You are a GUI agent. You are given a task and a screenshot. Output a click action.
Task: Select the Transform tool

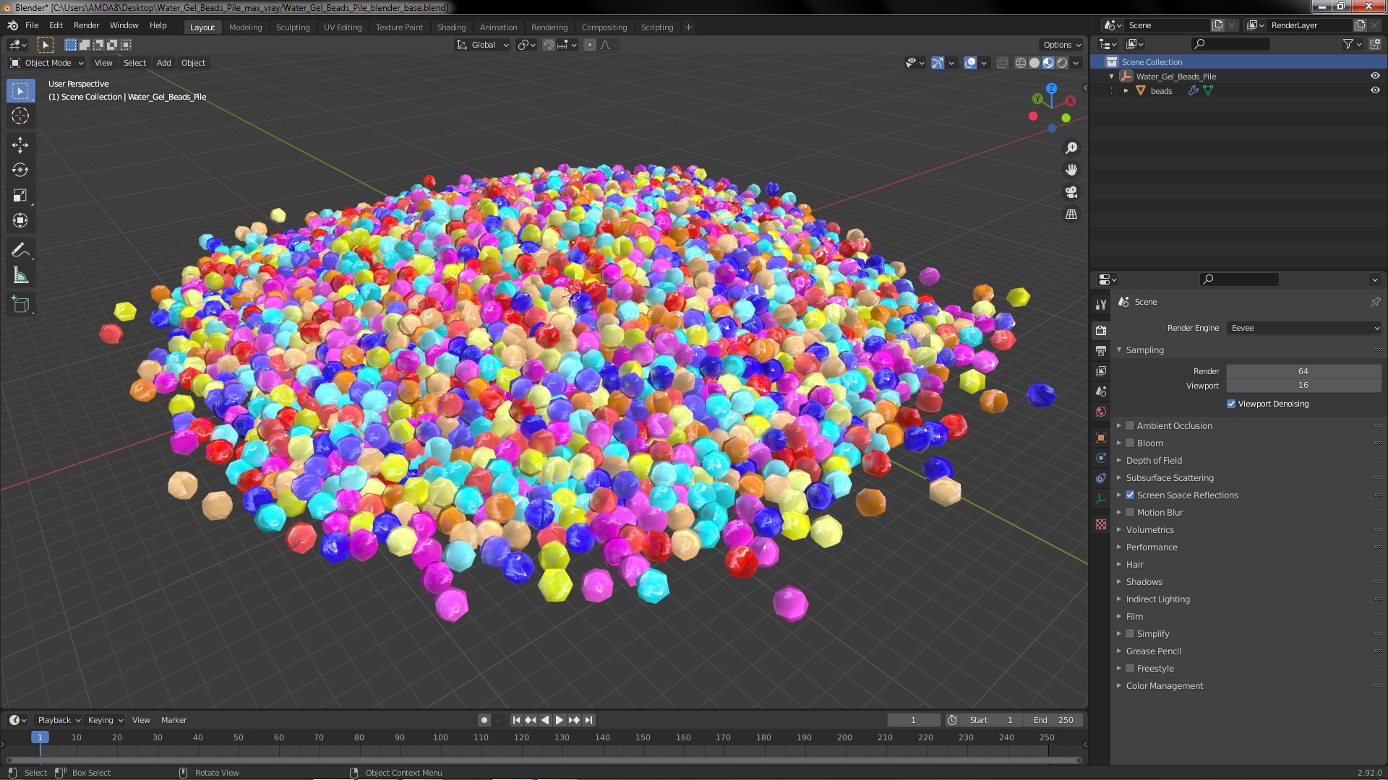[20, 220]
